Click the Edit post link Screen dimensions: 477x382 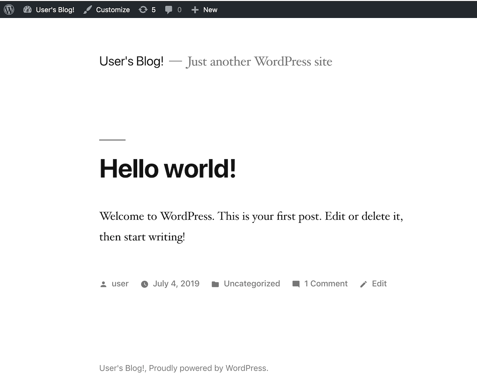pos(379,284)
